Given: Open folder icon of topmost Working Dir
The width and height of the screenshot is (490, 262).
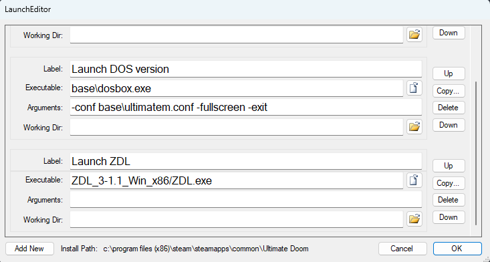Looking at the screenshot, I should tap(414, 34).
